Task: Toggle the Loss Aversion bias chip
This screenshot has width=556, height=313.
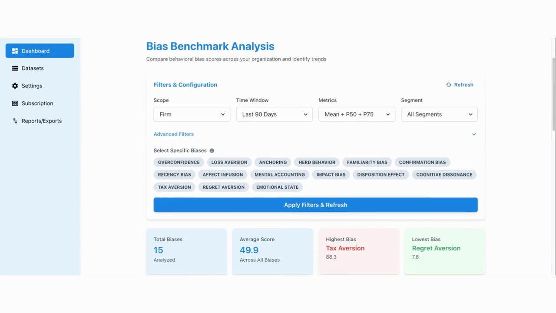Action: (229, 162)
